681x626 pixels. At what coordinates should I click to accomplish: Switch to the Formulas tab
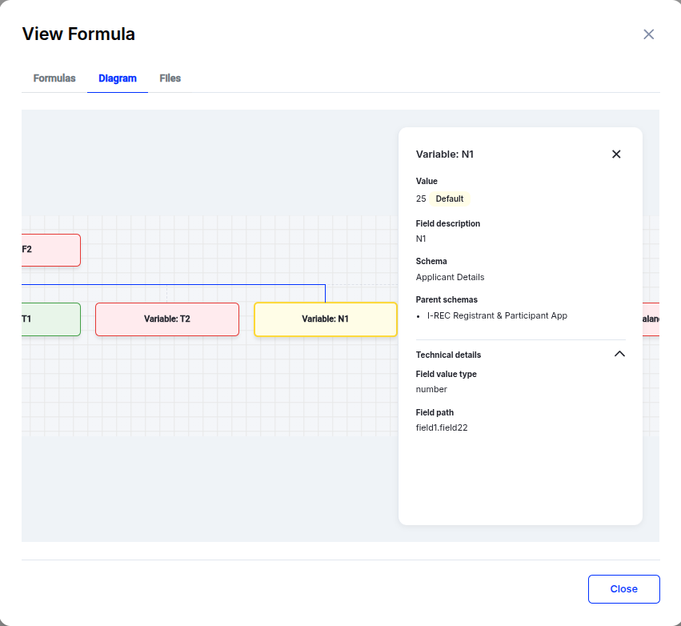54,78
